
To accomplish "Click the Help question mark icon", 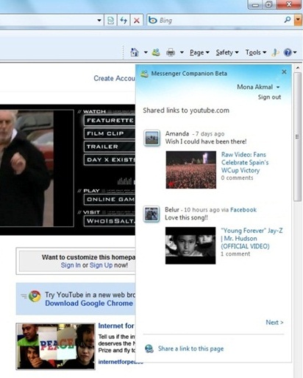I will 288,52.
